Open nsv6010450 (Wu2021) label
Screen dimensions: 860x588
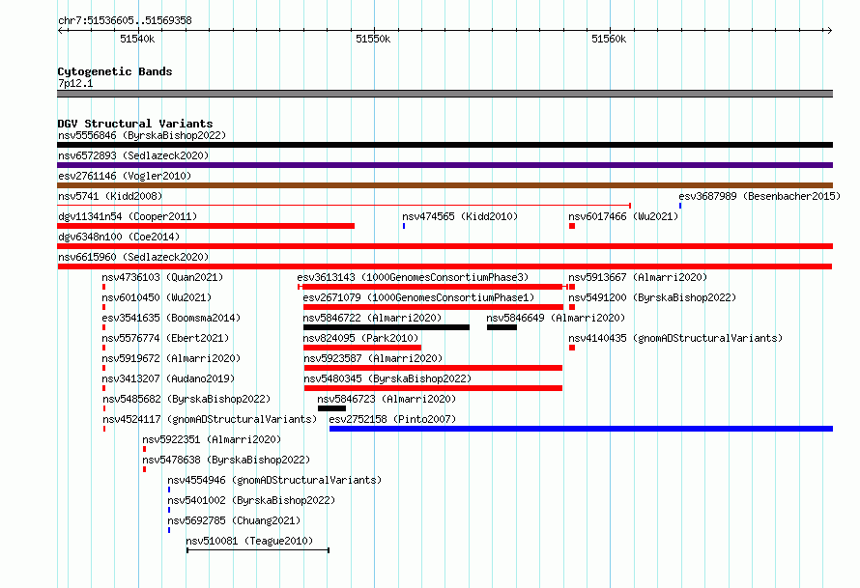coord(157,297)
